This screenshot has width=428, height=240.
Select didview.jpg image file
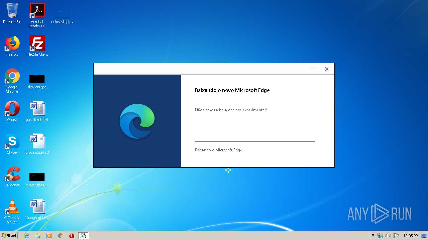37,82
